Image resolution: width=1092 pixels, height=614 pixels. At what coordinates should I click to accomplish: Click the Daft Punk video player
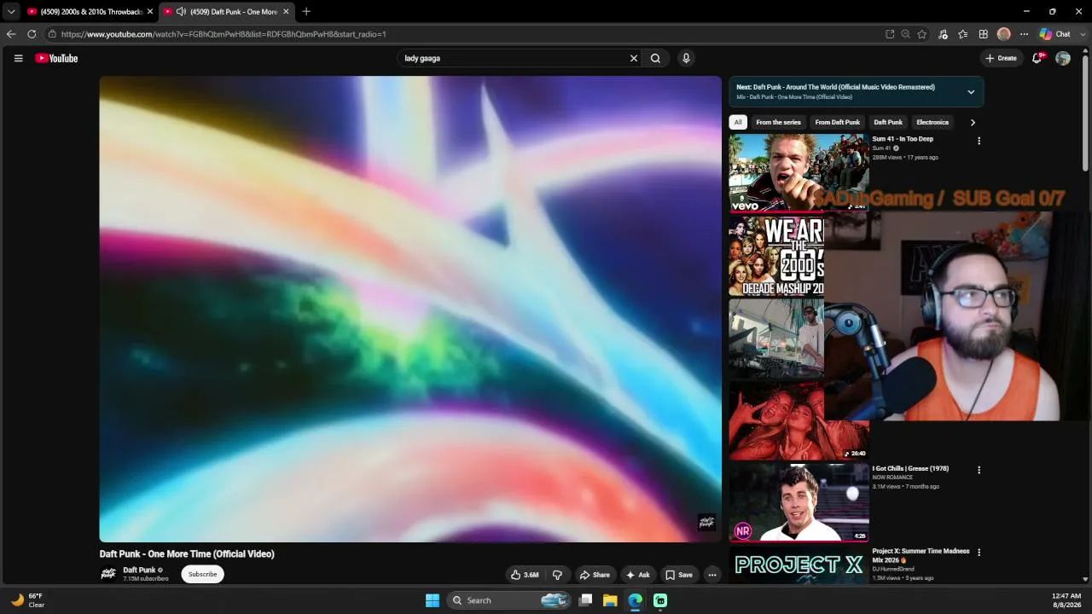coord(410,309)
